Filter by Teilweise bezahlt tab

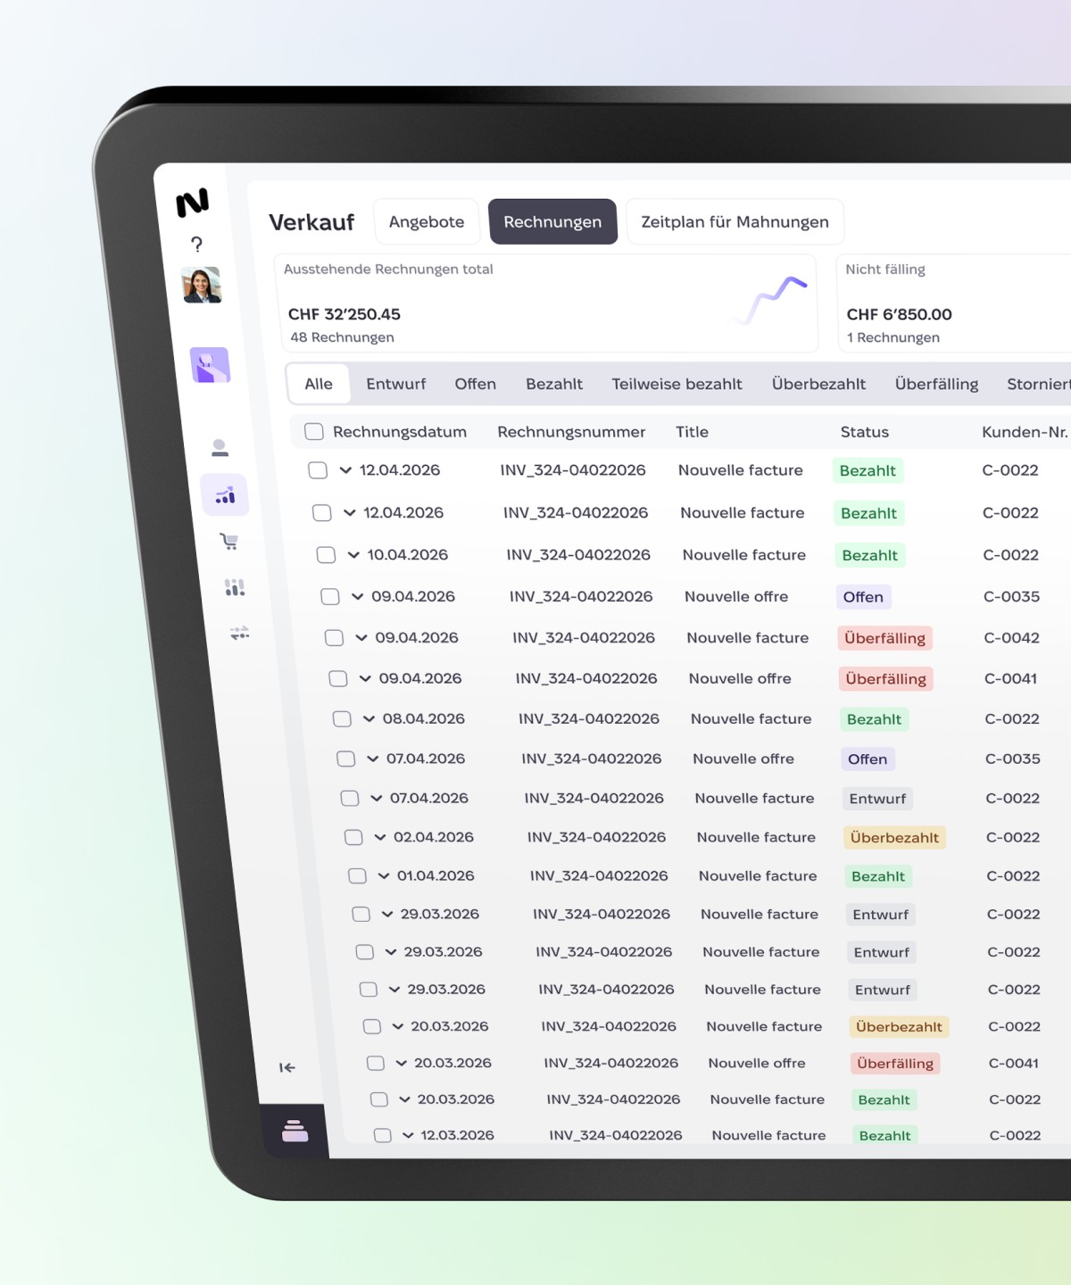[x=677, y=384]
